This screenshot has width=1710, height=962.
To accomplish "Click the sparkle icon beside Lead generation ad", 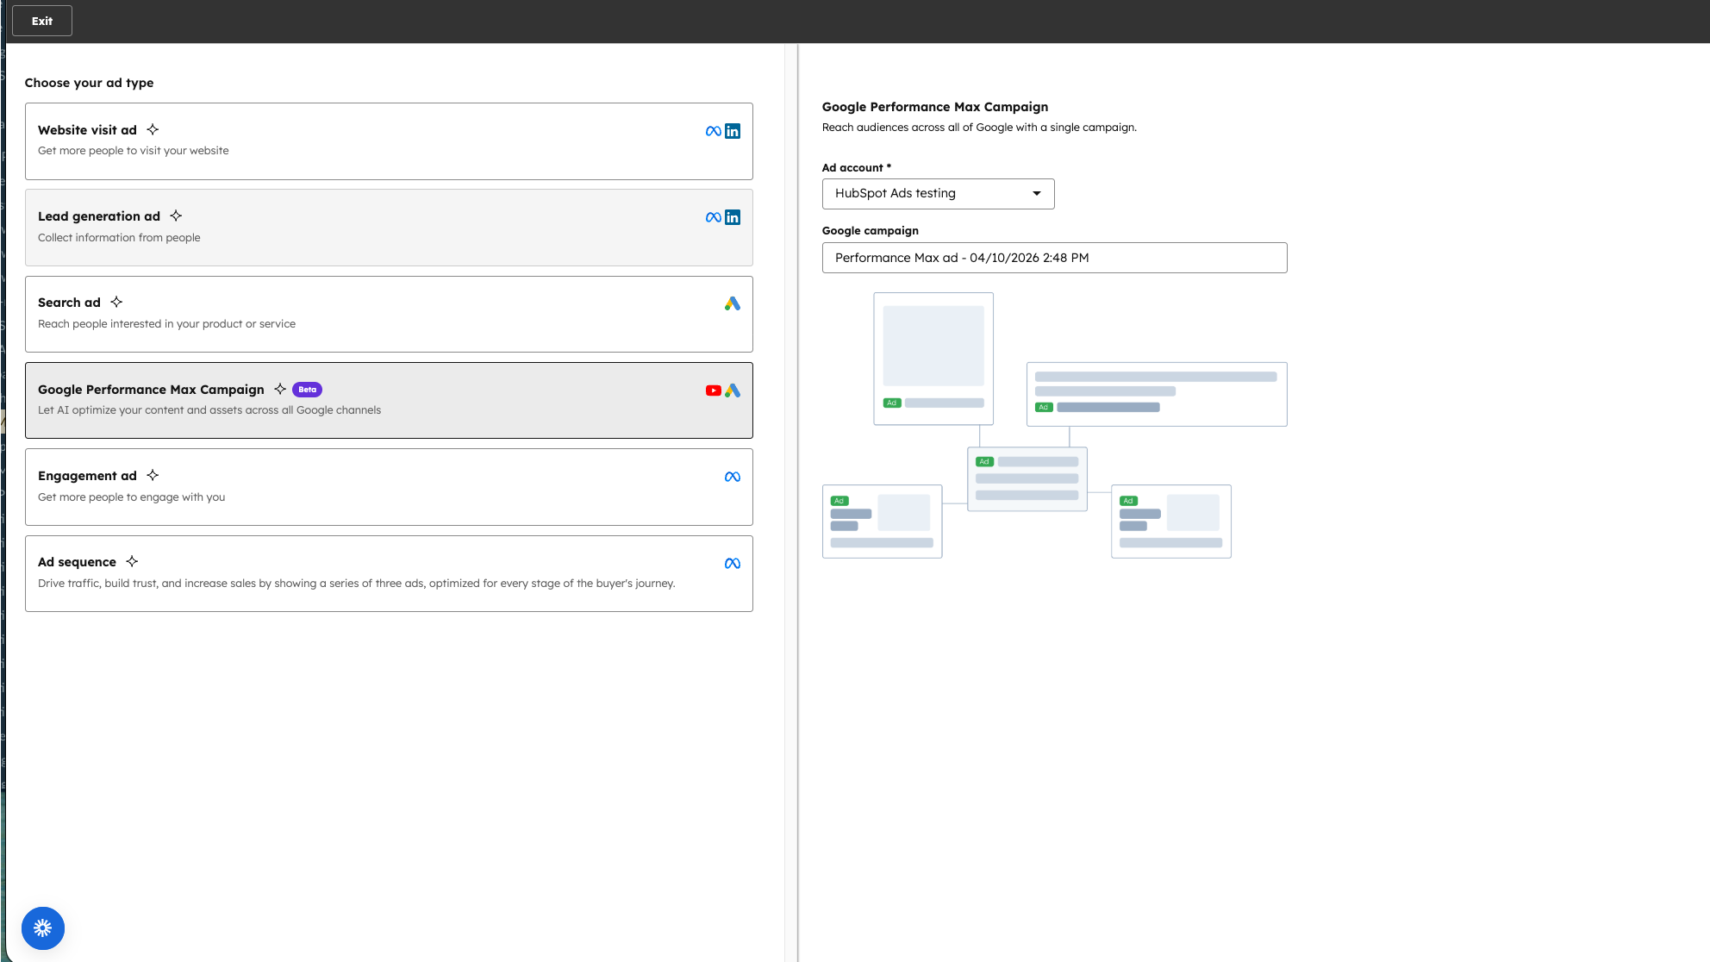I will click(x=176, y=216).
